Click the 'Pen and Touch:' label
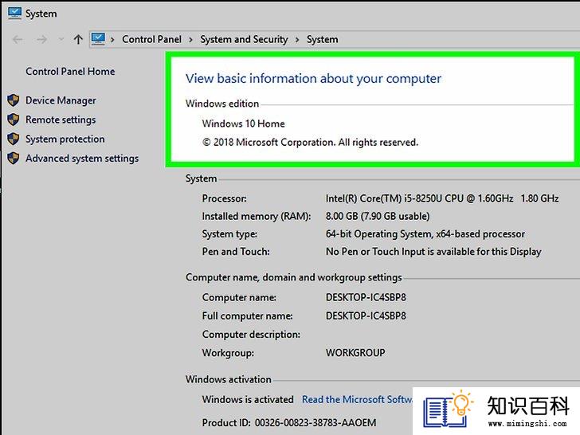Screen dimensions: 580x435 click(236, 252)
